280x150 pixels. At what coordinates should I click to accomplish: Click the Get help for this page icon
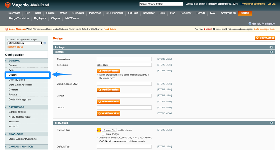[x=250, y=23]
